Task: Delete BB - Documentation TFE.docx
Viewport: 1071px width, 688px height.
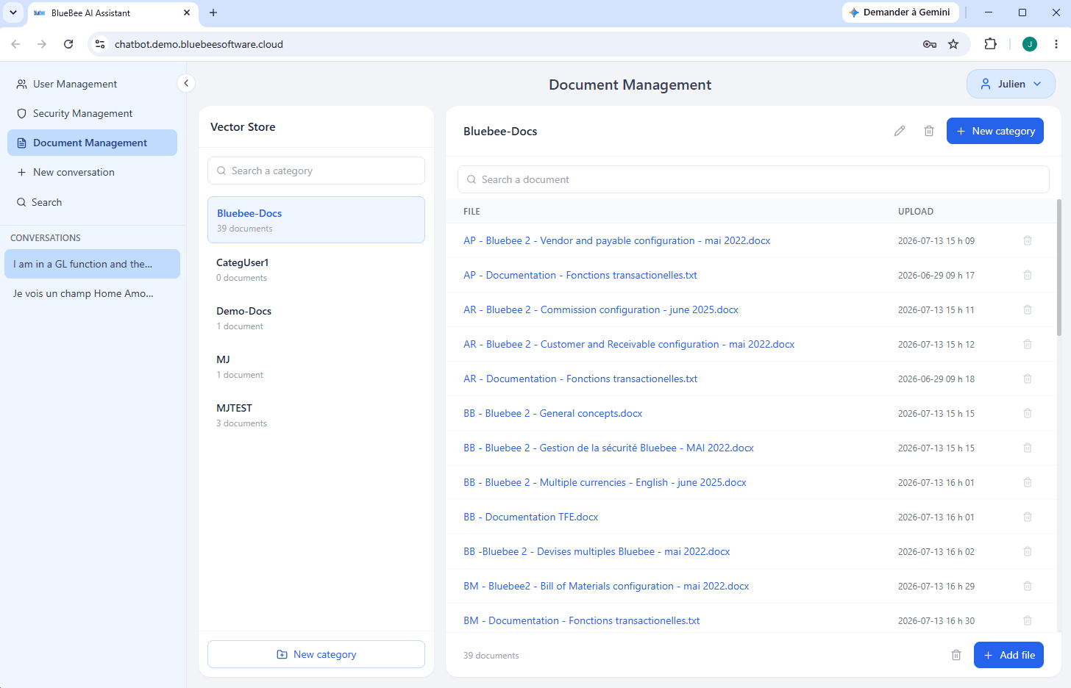Action: coord(1028,517)
